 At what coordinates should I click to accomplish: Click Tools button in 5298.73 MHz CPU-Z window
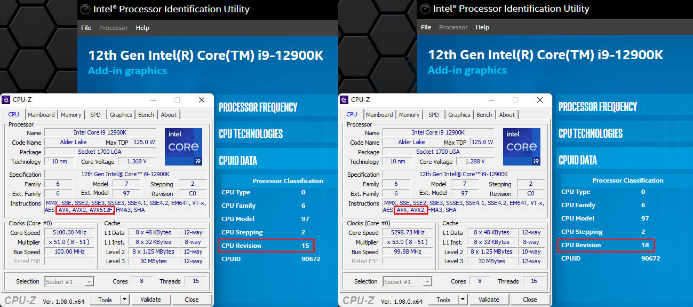coord(443,300)
